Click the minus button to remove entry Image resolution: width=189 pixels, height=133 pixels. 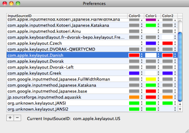click(x=17, y=118)
